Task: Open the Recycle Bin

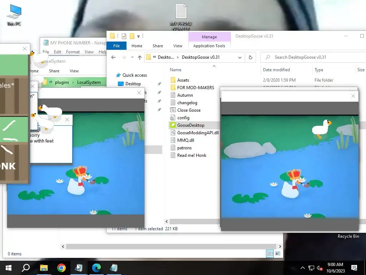Action: pyautogui.click(x=348, y=236)
